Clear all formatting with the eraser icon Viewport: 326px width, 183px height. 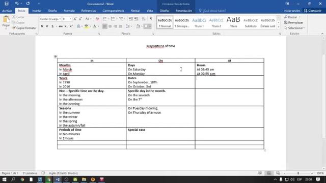97,19
